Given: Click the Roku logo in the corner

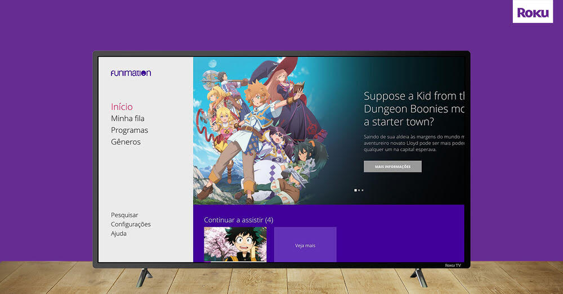Looking at the screenshot, I should (533, 12).
